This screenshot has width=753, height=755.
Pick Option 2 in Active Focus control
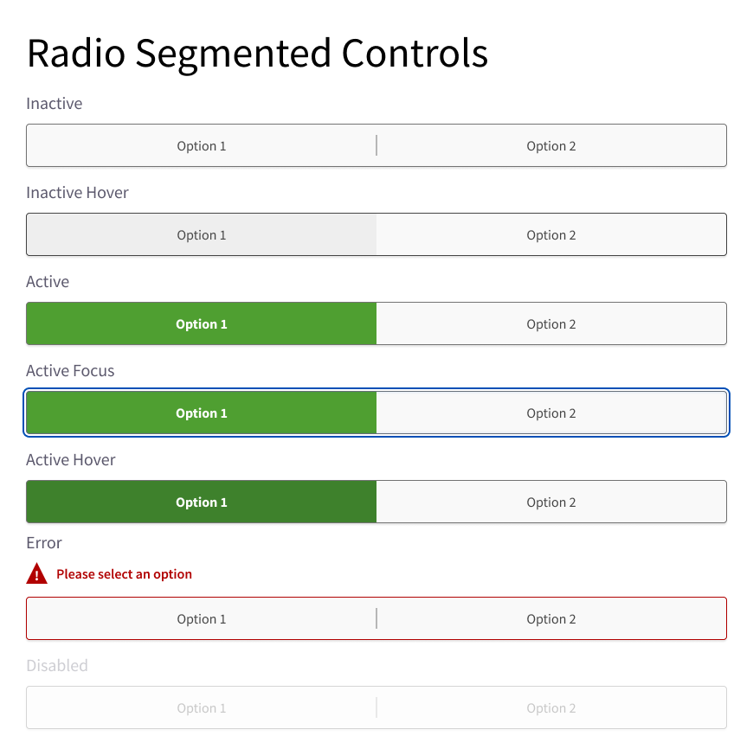(x=551, y=413)
